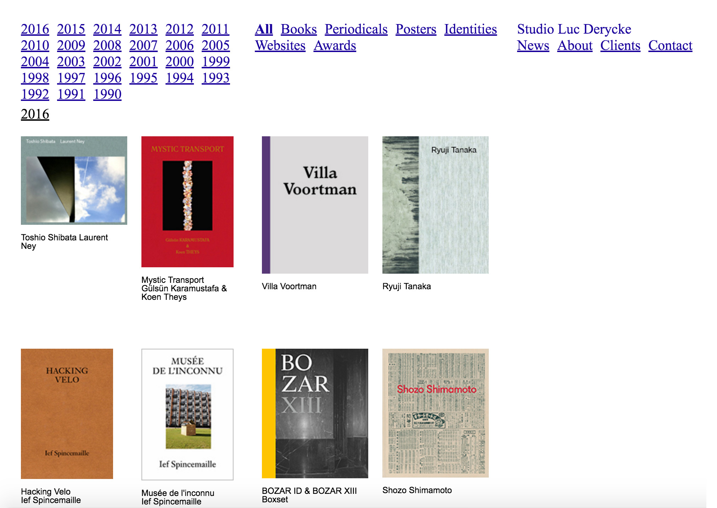Go to the Clients page
The image size is (717, 508).
coord(620,45)
